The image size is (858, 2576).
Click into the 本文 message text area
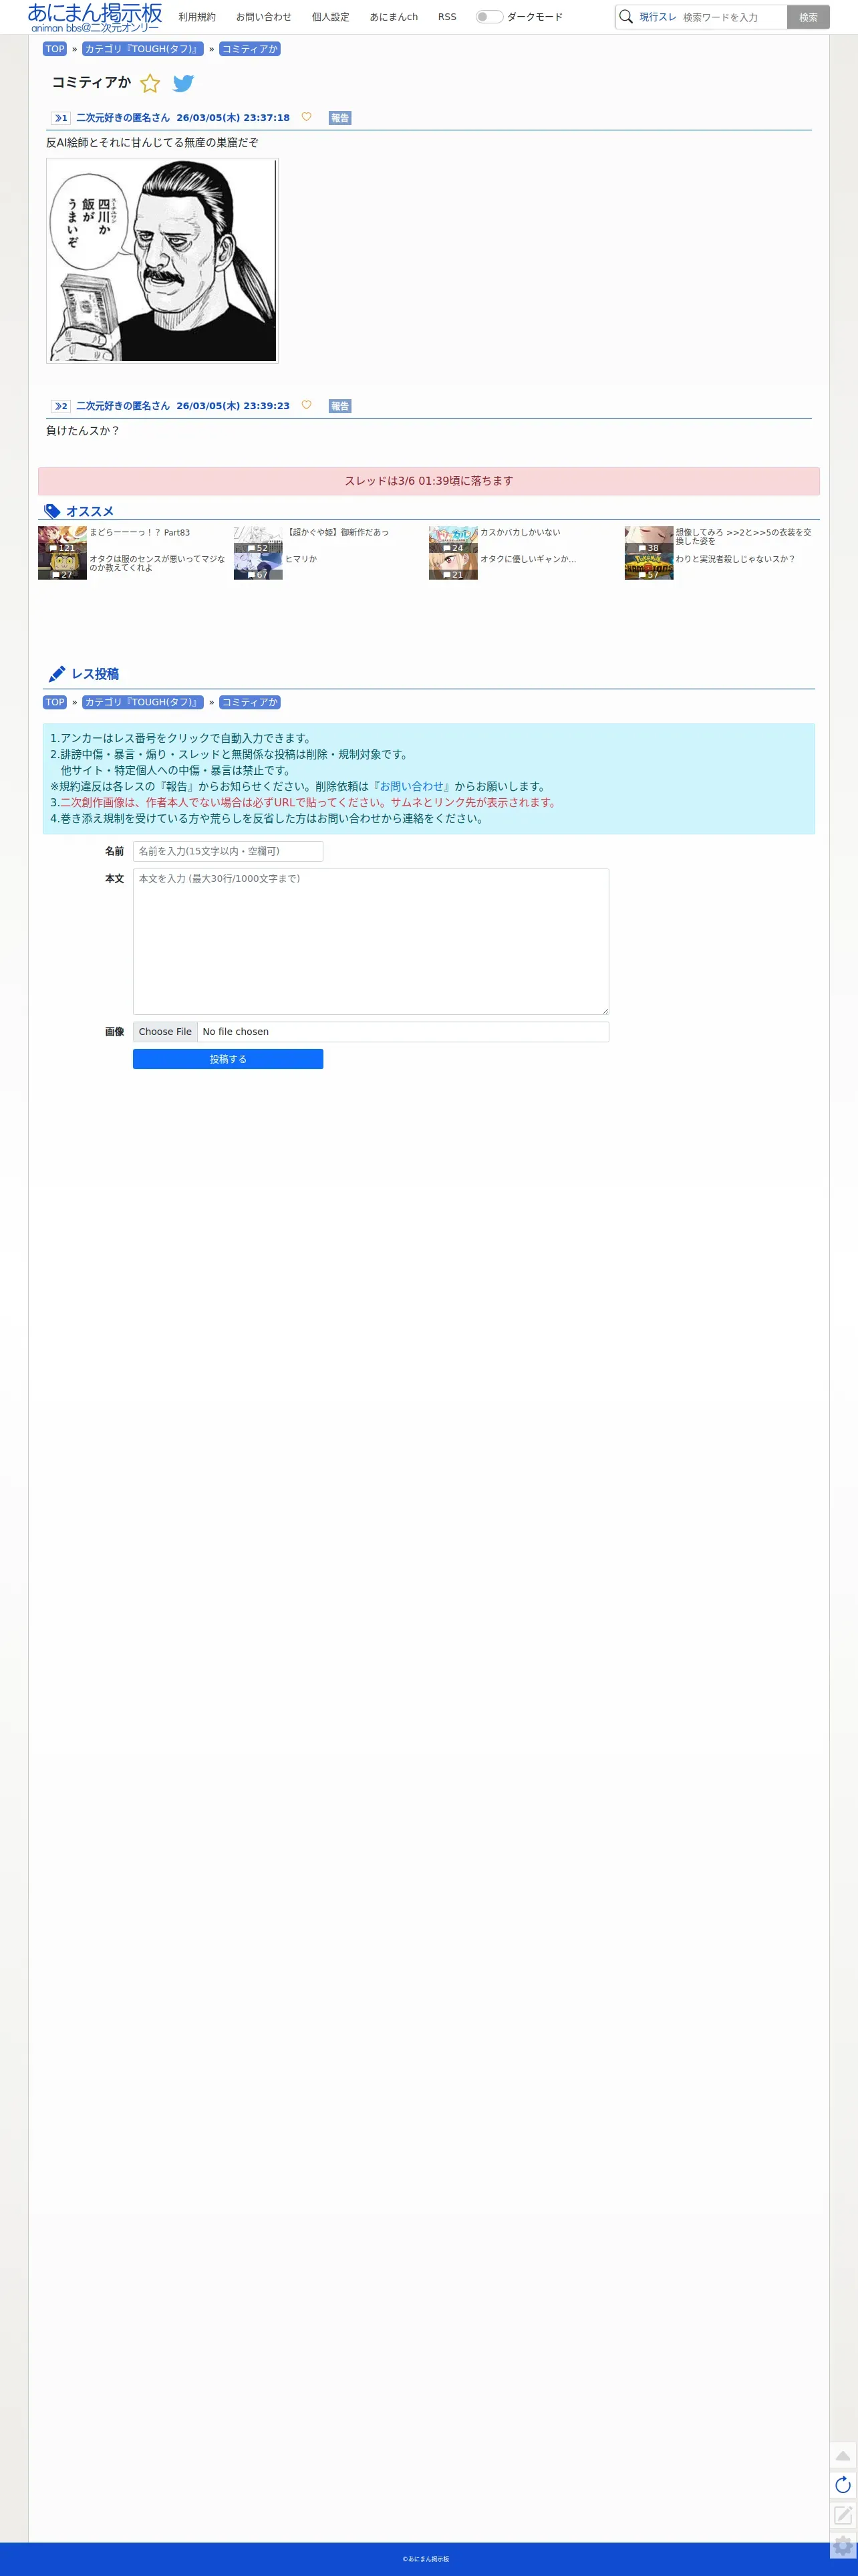[371, 942]
